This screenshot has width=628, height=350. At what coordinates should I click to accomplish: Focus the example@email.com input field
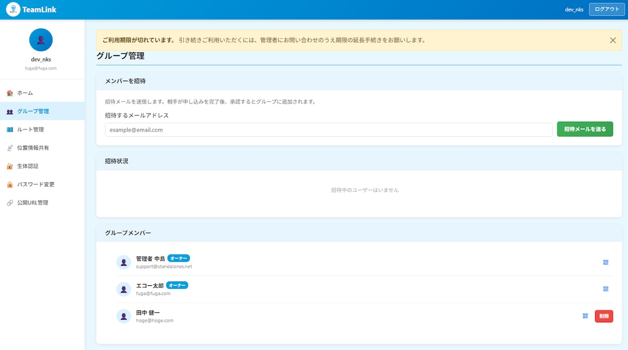(x=328, y=130)
